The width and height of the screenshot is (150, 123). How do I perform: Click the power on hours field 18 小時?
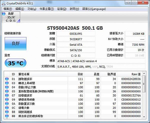pyautogui.click(x=135, y=56)
